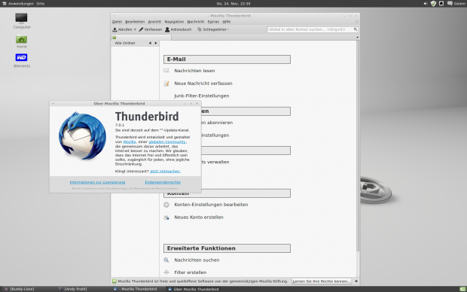The height and width of the screenshot is (292, 467).
Task: Click green icon in the bottom notification bar
Action: point(114,281)
